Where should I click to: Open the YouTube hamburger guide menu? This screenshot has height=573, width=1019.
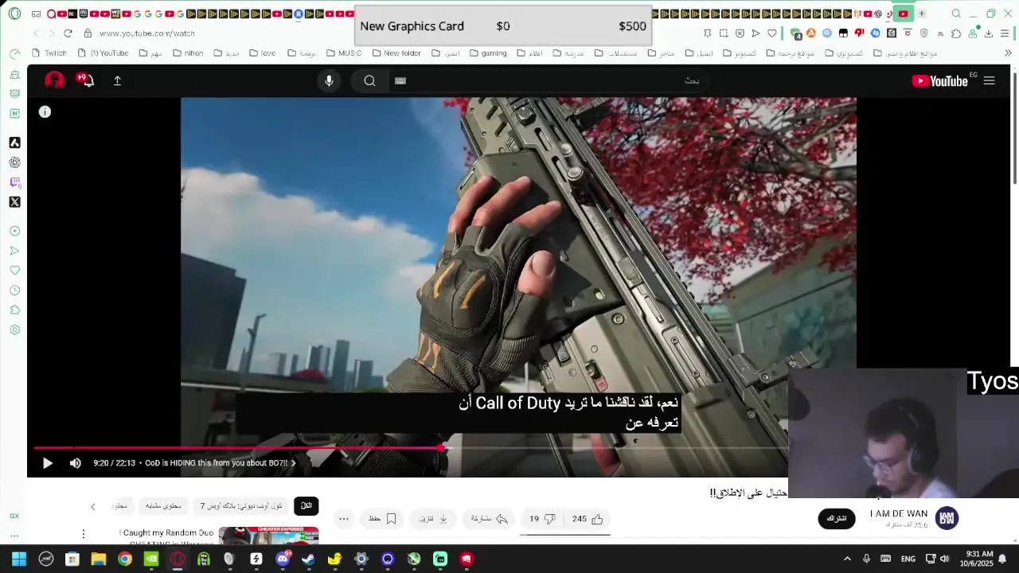(989, 80)
